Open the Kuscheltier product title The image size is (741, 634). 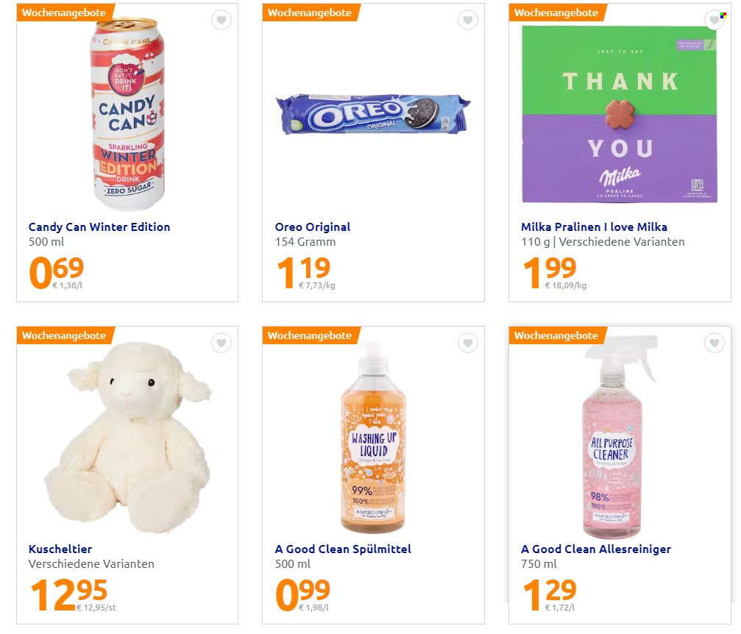click(x=60, y=549)
